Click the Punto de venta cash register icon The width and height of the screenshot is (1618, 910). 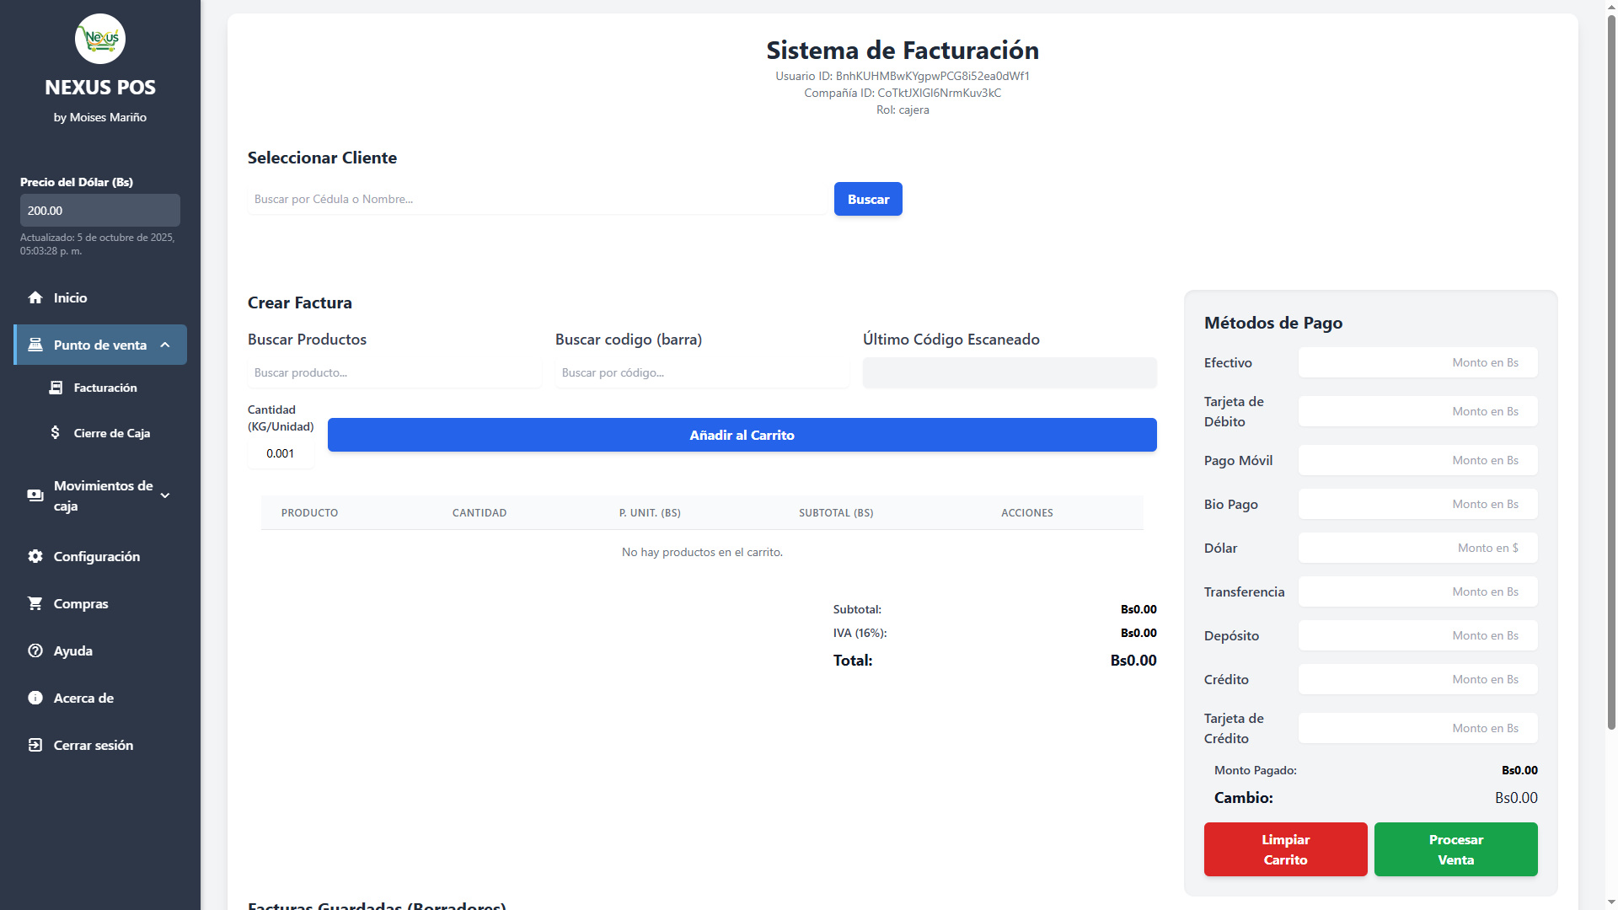point(35,345)
